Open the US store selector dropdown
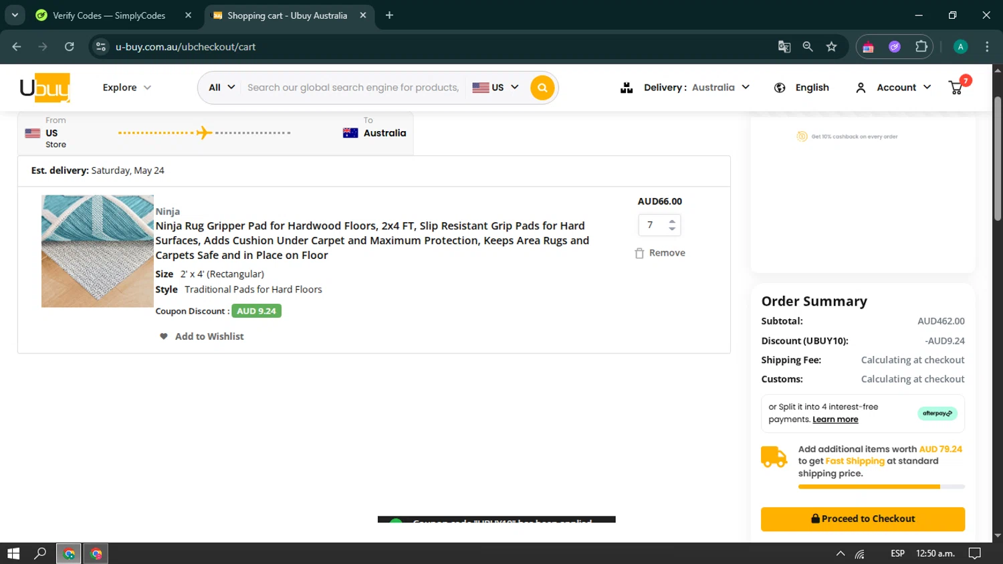This screenshot has width=1003, height=564. click(x=495, y=88)
